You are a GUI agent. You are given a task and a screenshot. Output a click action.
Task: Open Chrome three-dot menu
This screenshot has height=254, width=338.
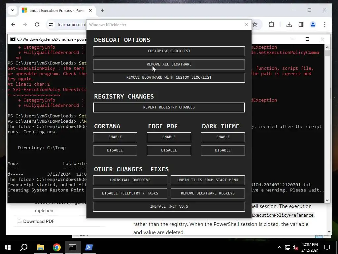(x=325, y=24)
